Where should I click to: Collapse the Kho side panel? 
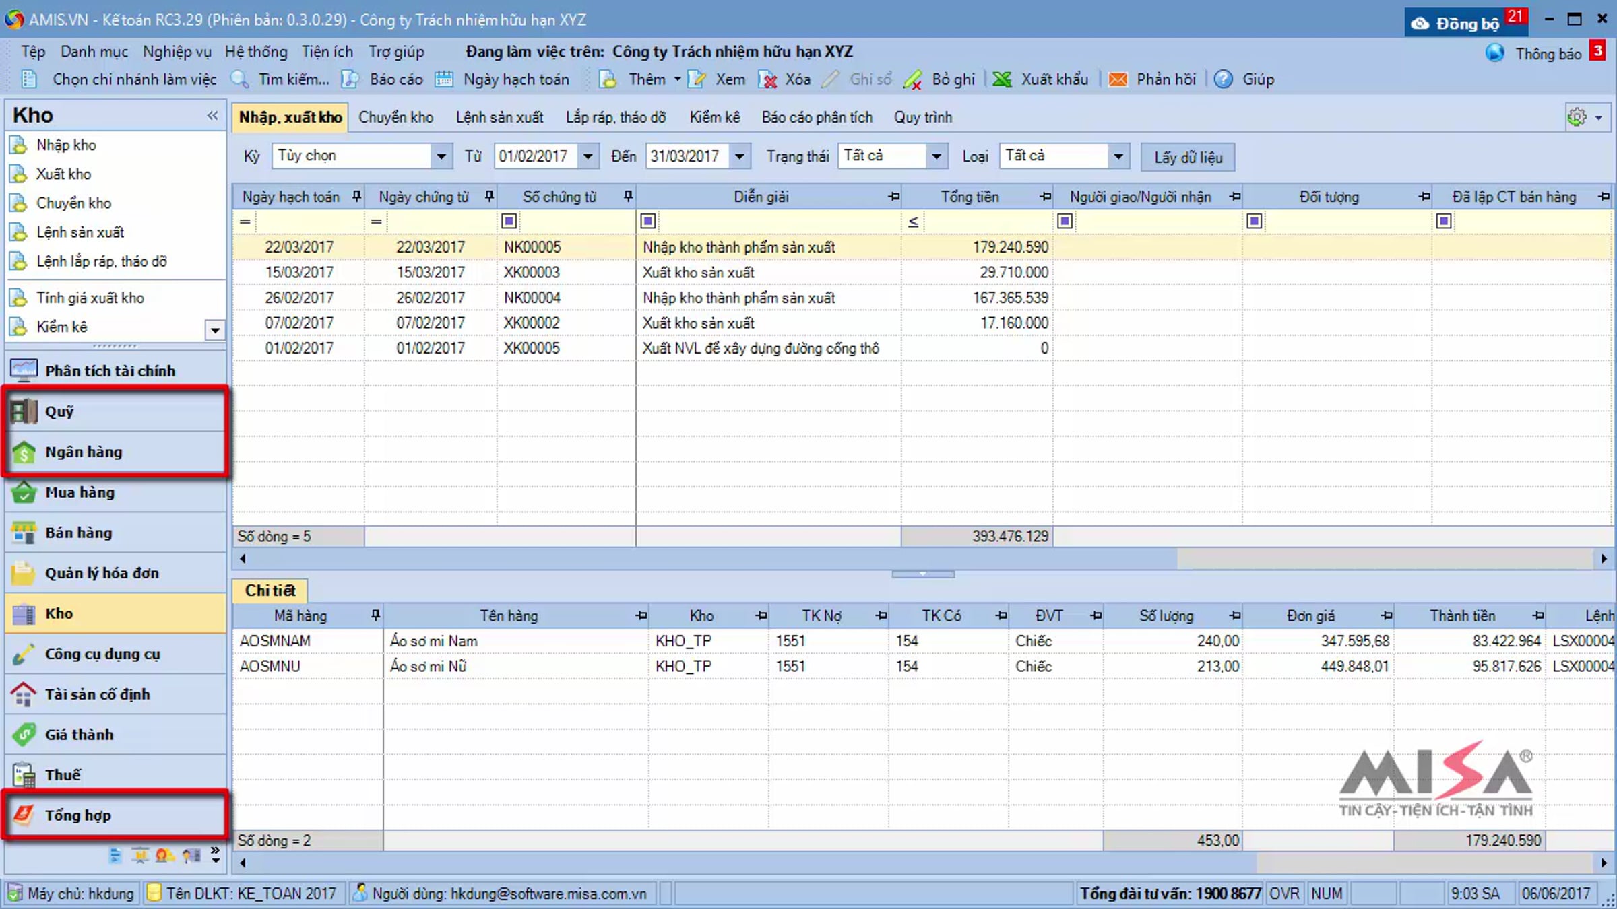(212, 115)
